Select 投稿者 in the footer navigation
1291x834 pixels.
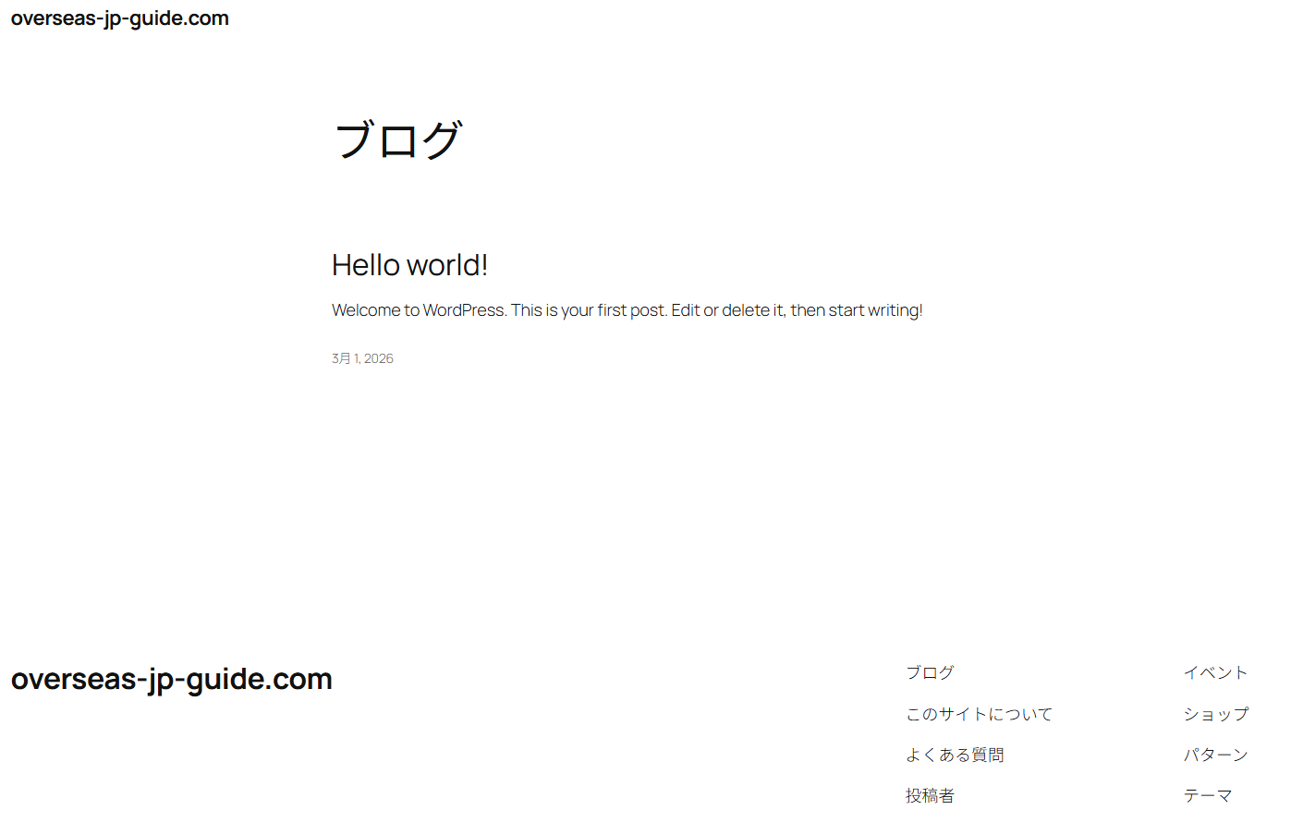930,795
